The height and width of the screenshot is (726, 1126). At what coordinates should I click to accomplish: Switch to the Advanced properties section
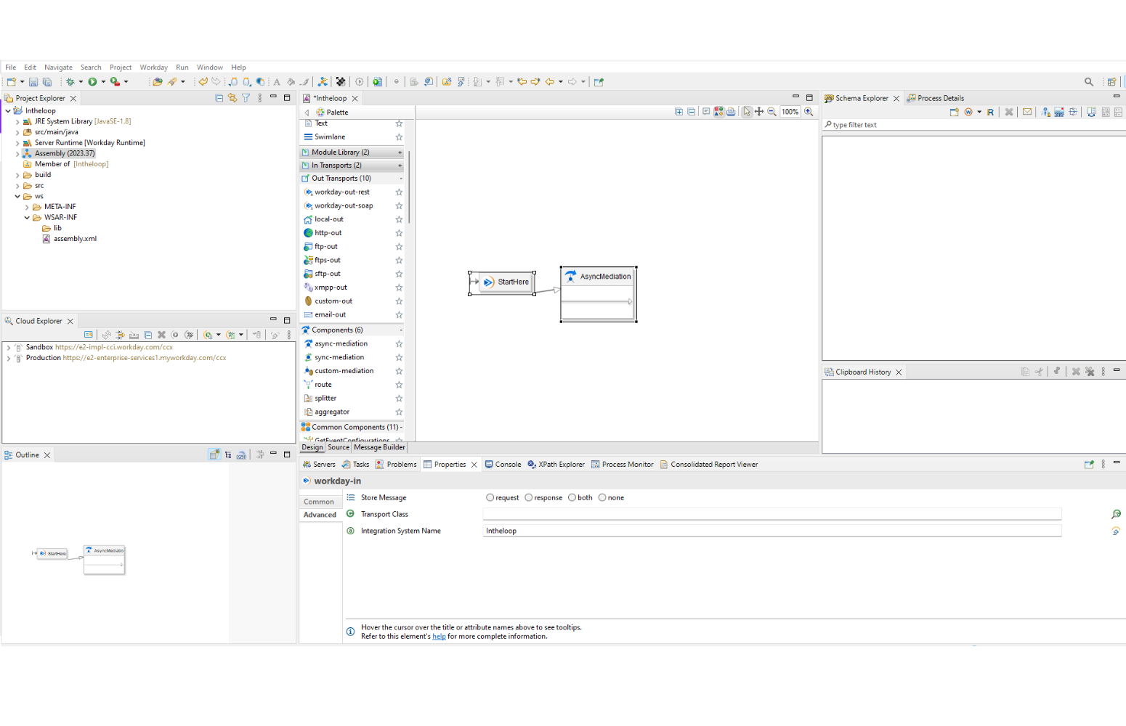[x=320, y=515]
